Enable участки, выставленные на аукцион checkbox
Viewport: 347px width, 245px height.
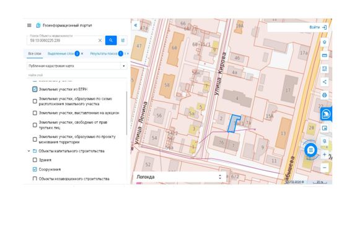35,113
